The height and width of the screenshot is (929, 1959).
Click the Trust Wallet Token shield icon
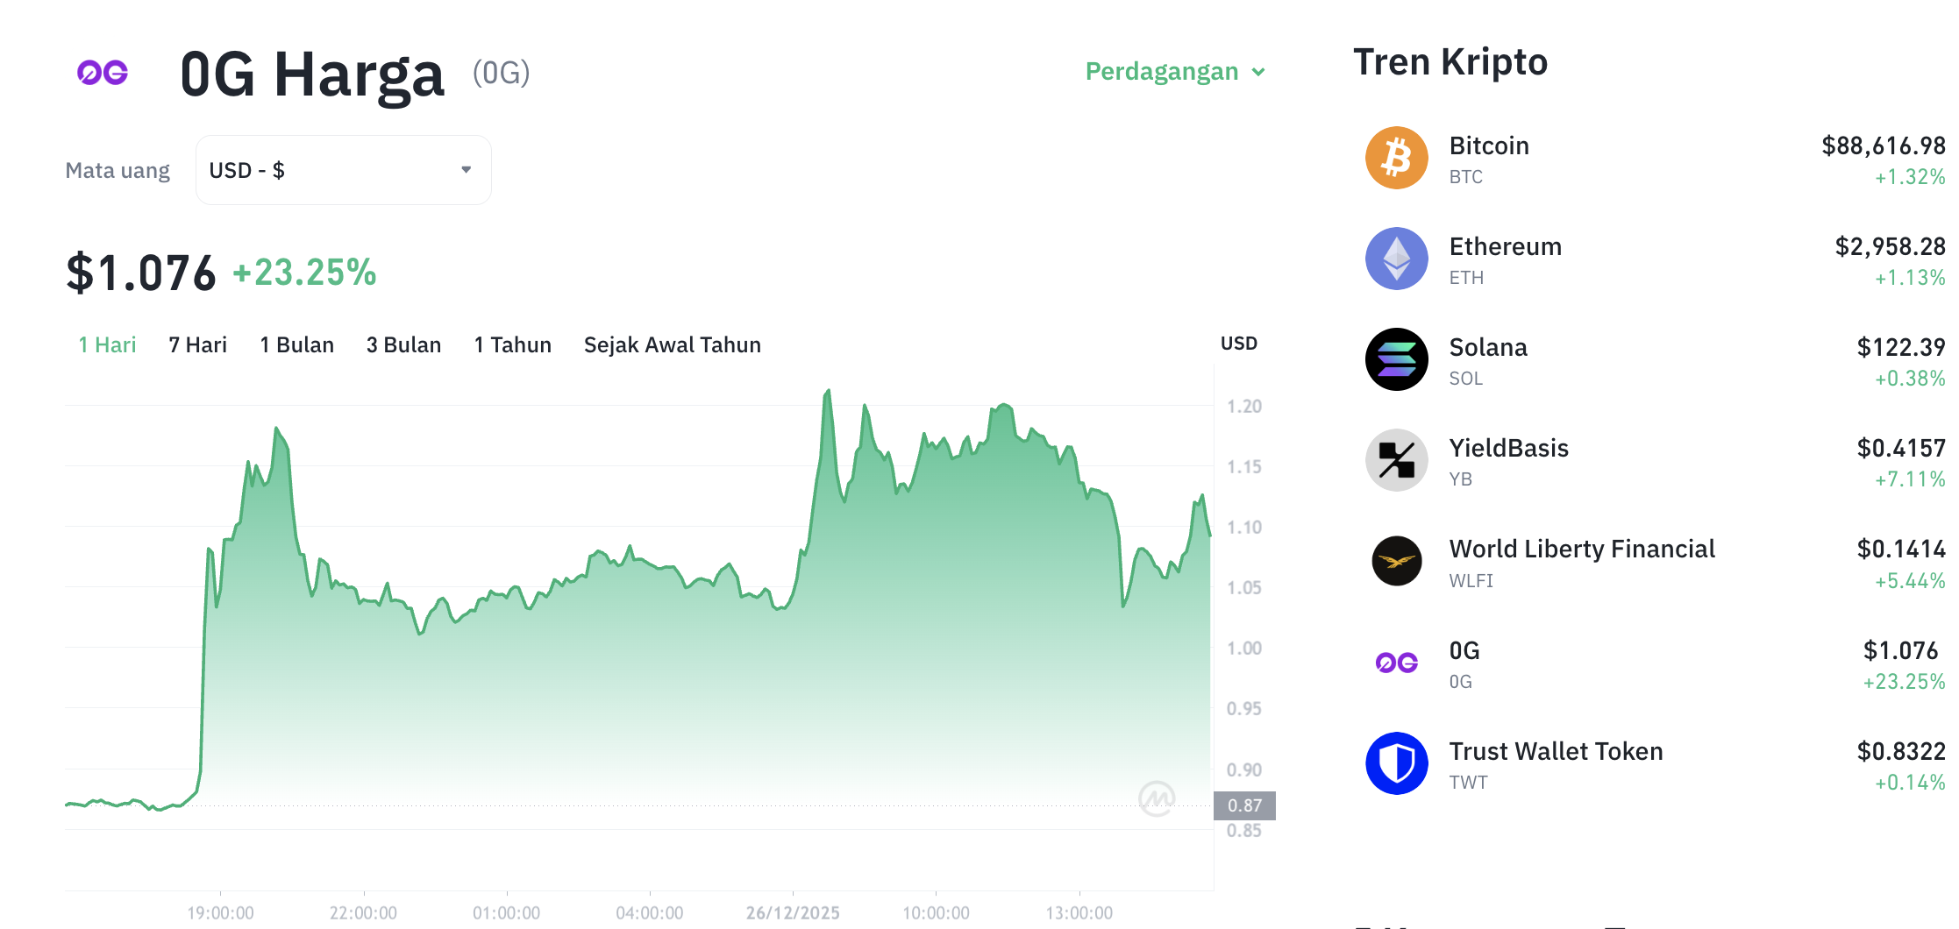tap(1396, 763)
